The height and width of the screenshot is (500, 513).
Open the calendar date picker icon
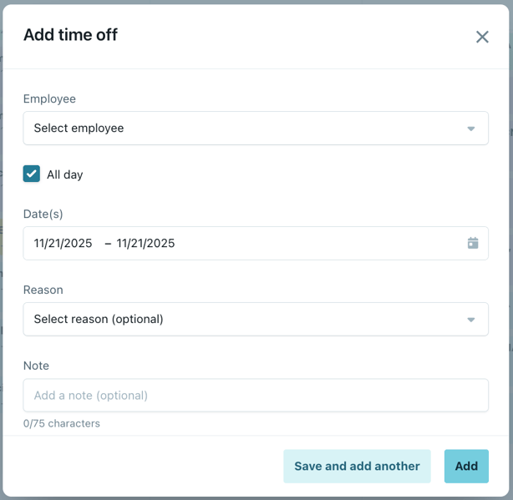pos(473,243)
